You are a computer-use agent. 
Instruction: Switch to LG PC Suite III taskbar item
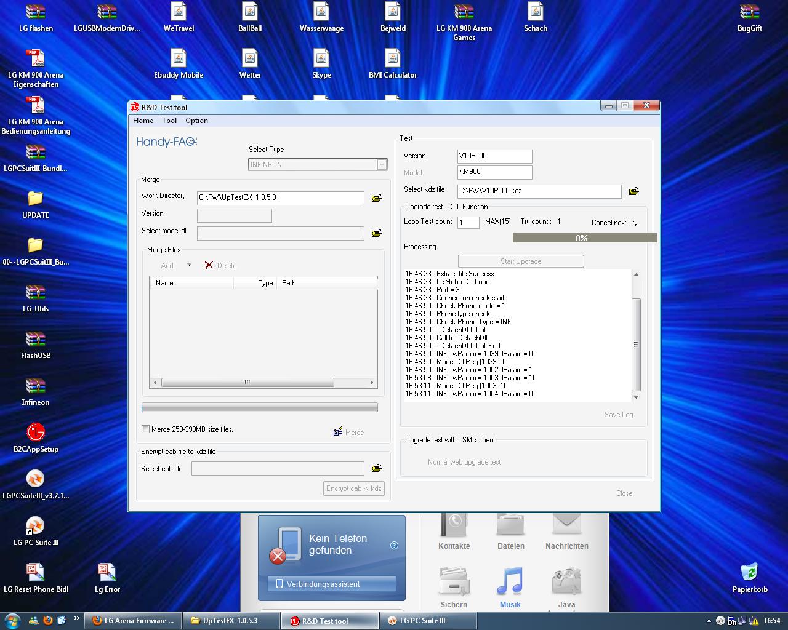428,621
